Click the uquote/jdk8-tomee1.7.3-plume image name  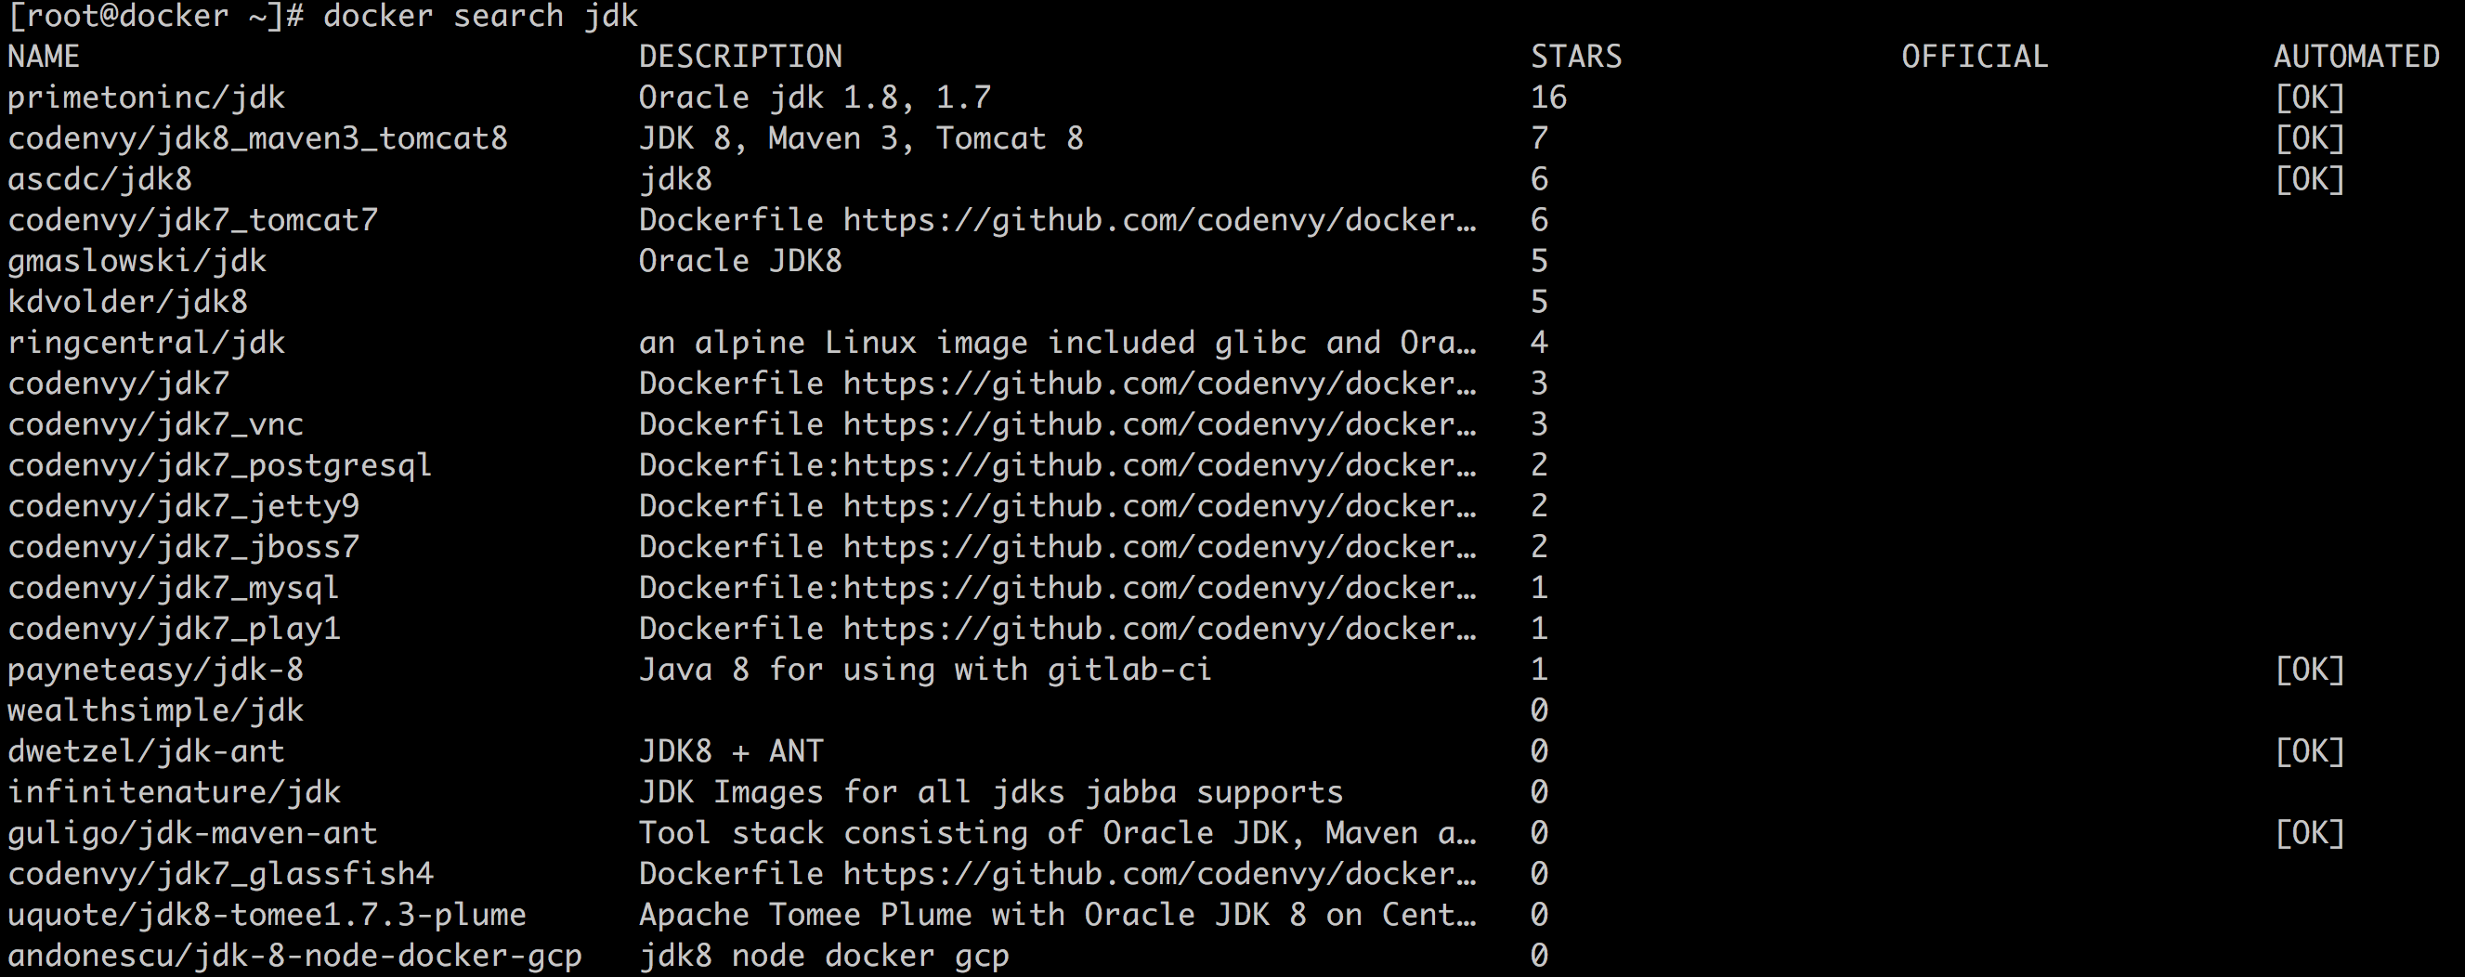pos(267,915)
